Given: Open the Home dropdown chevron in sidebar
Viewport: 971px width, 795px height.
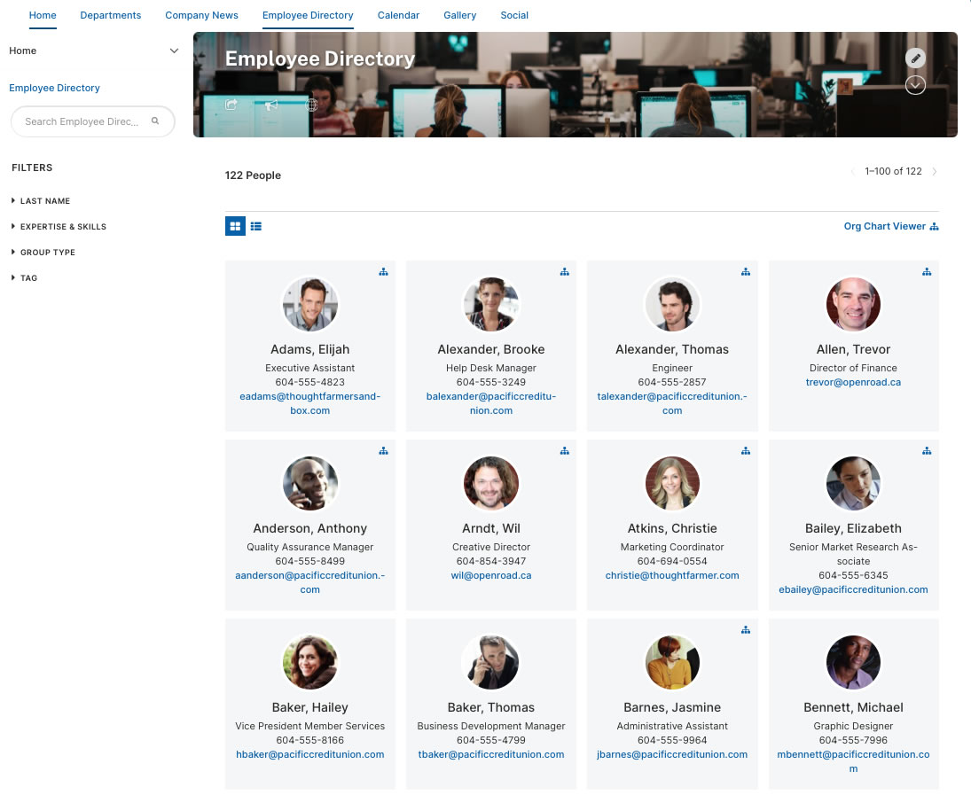Looking at the screenshot, I should pos(174,51).
